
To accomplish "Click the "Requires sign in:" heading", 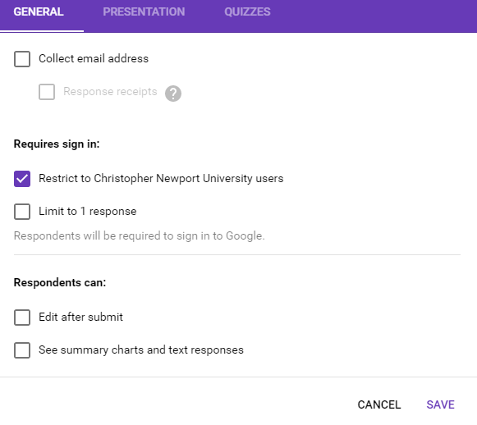I will pyautogui.click(x=57, y=144).
